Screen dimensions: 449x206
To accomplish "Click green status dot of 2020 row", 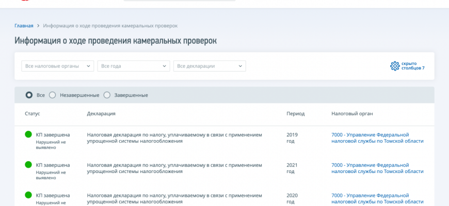I will 28,195.
